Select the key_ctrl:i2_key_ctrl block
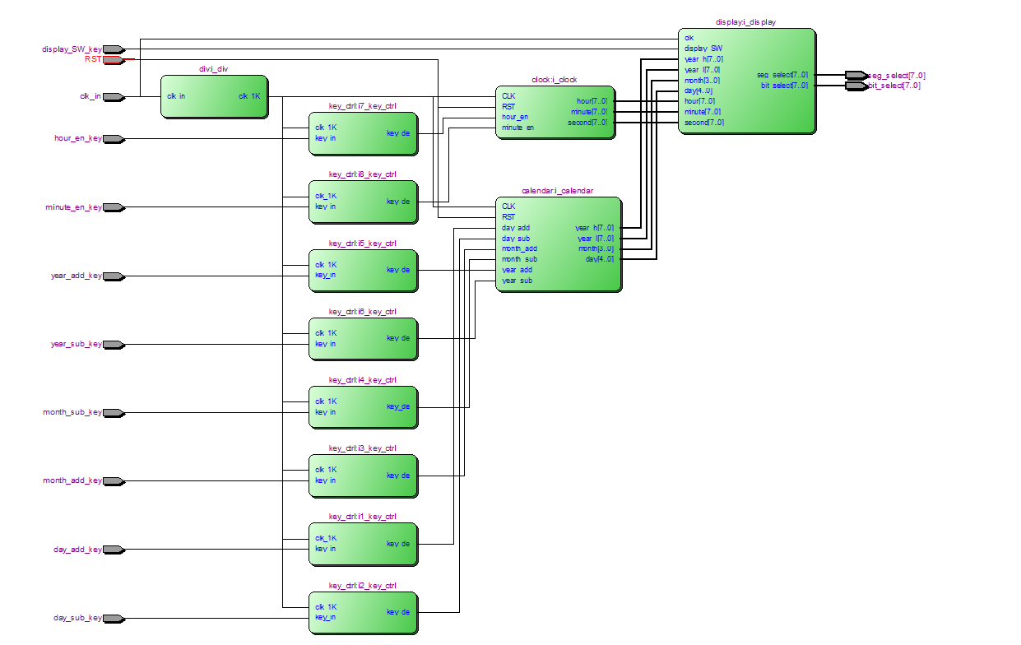 (363, 612)
